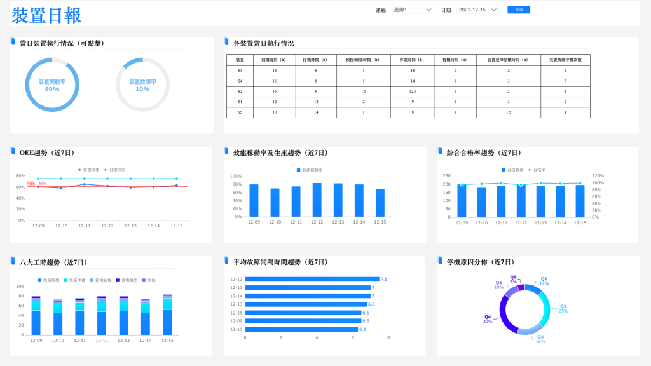This screenshot has height=366, width=651.
Task: Toggle the 其他 legend in 八大工時趨勢
Action: (x=149, y=280)
